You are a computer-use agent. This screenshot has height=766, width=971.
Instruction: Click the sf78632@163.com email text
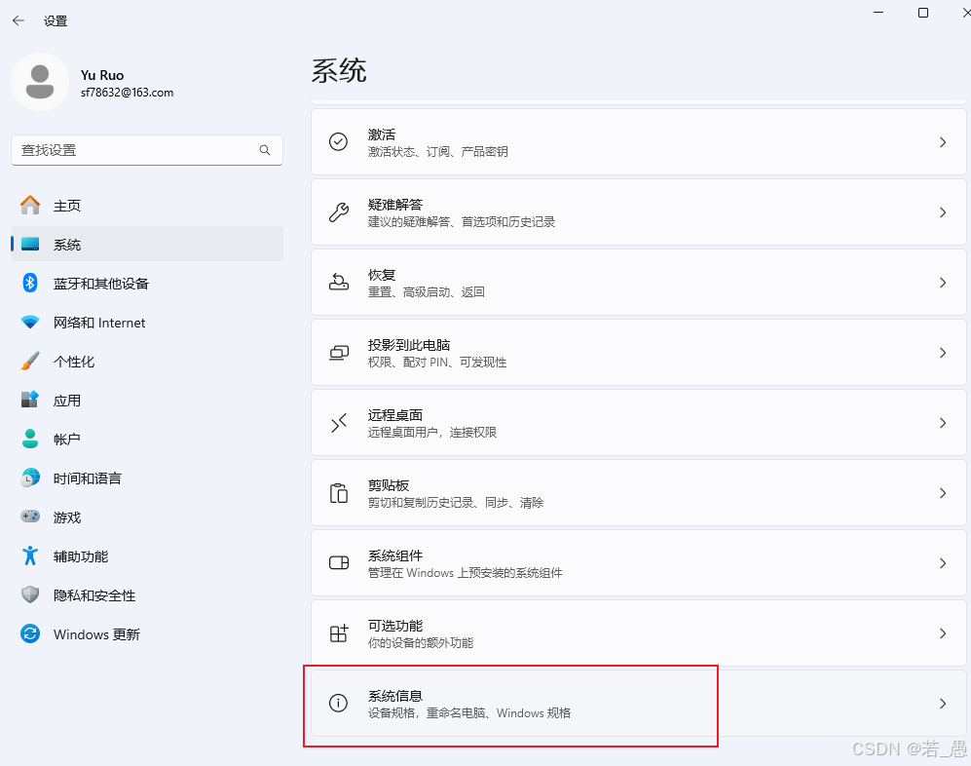[x=127, y=93]
